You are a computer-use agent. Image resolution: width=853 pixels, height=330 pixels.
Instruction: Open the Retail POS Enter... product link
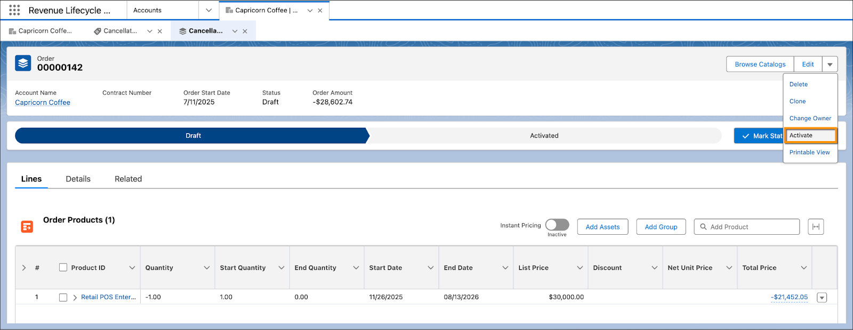tap(108, 298)
